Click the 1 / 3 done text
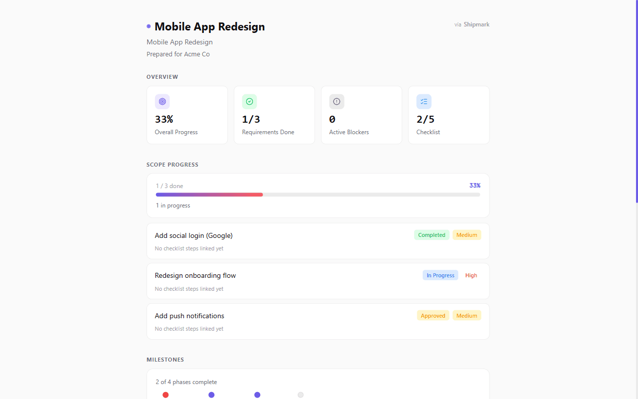This screenshot has height=399, width=638. click(169, 186)
